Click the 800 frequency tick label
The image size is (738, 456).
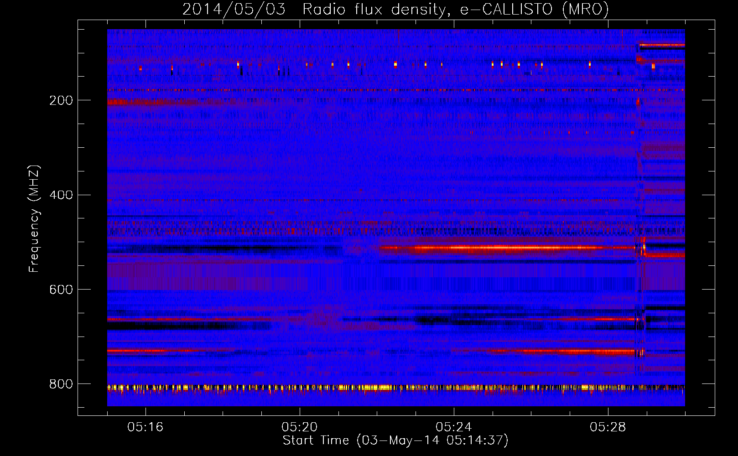point(61,384)
